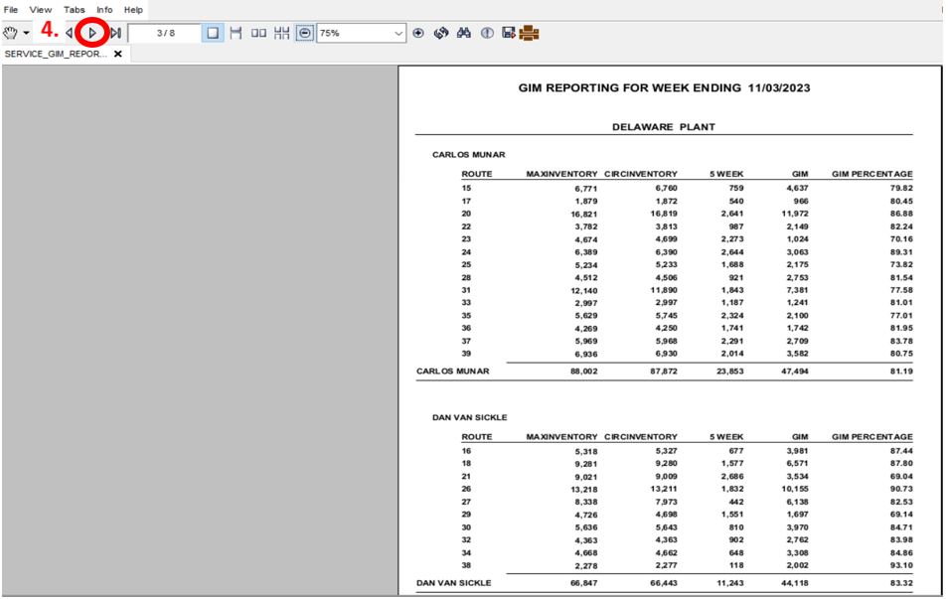Click GIM percentage 69.04
This screenshot has width=948, height=599.
[x=901, y=476]
